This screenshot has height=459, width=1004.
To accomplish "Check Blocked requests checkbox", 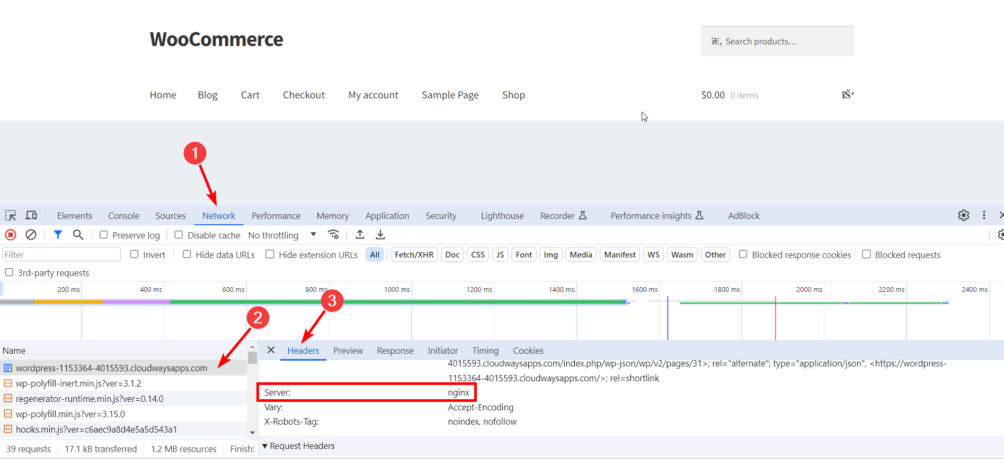I will click(x=866, y=254).
